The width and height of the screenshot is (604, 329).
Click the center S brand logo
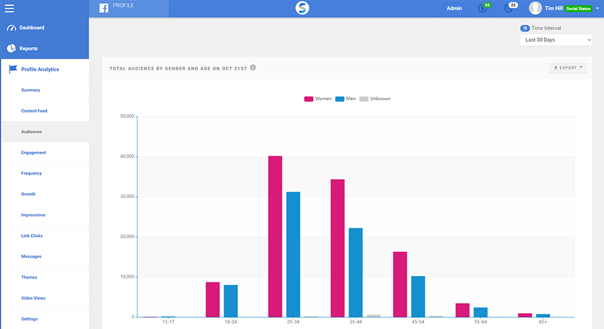[x=302, y=8]
